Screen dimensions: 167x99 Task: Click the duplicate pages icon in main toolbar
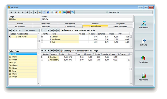[44, 12]
